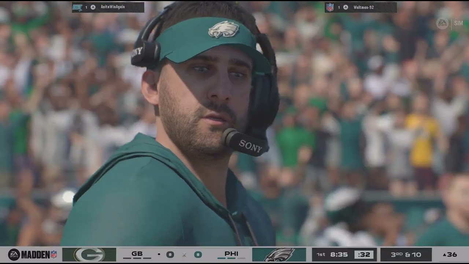Click the Philadelphia Eagles scoreboard logo
The height and width of the screenshot is (264, 469).
279,254
